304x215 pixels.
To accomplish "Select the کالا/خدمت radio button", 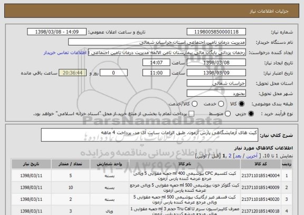I will [194, 104].
